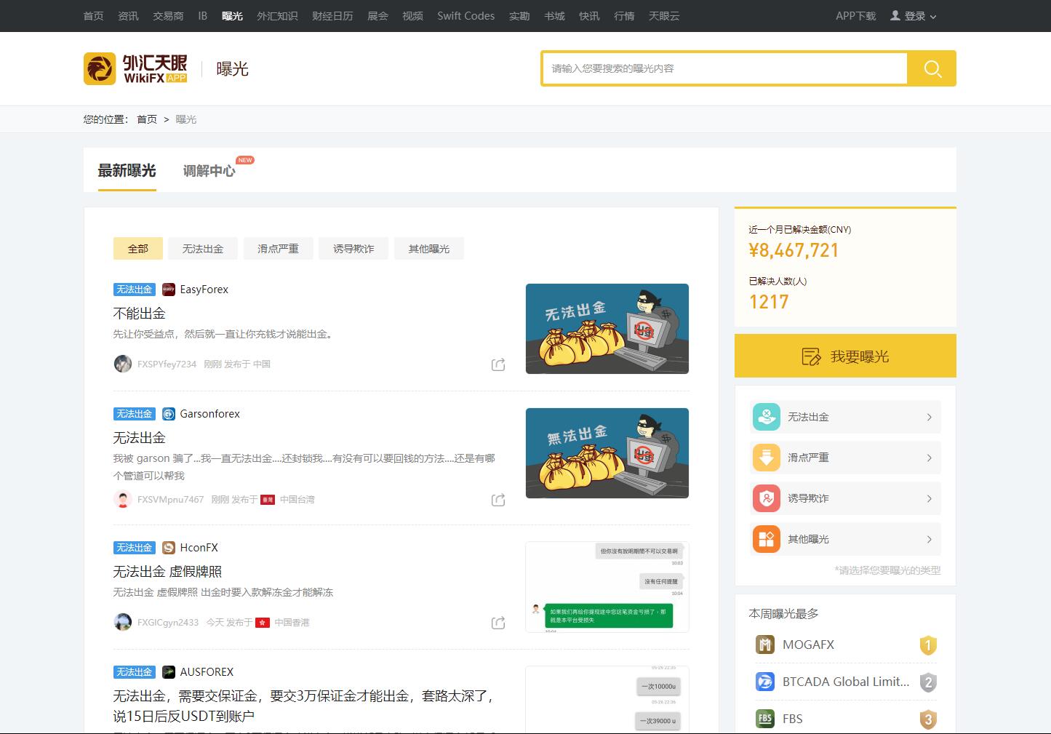Screen dimensions: 1051x734
Task: Click the 其他曝光 orange grid icon
Action: coord(766,539)
